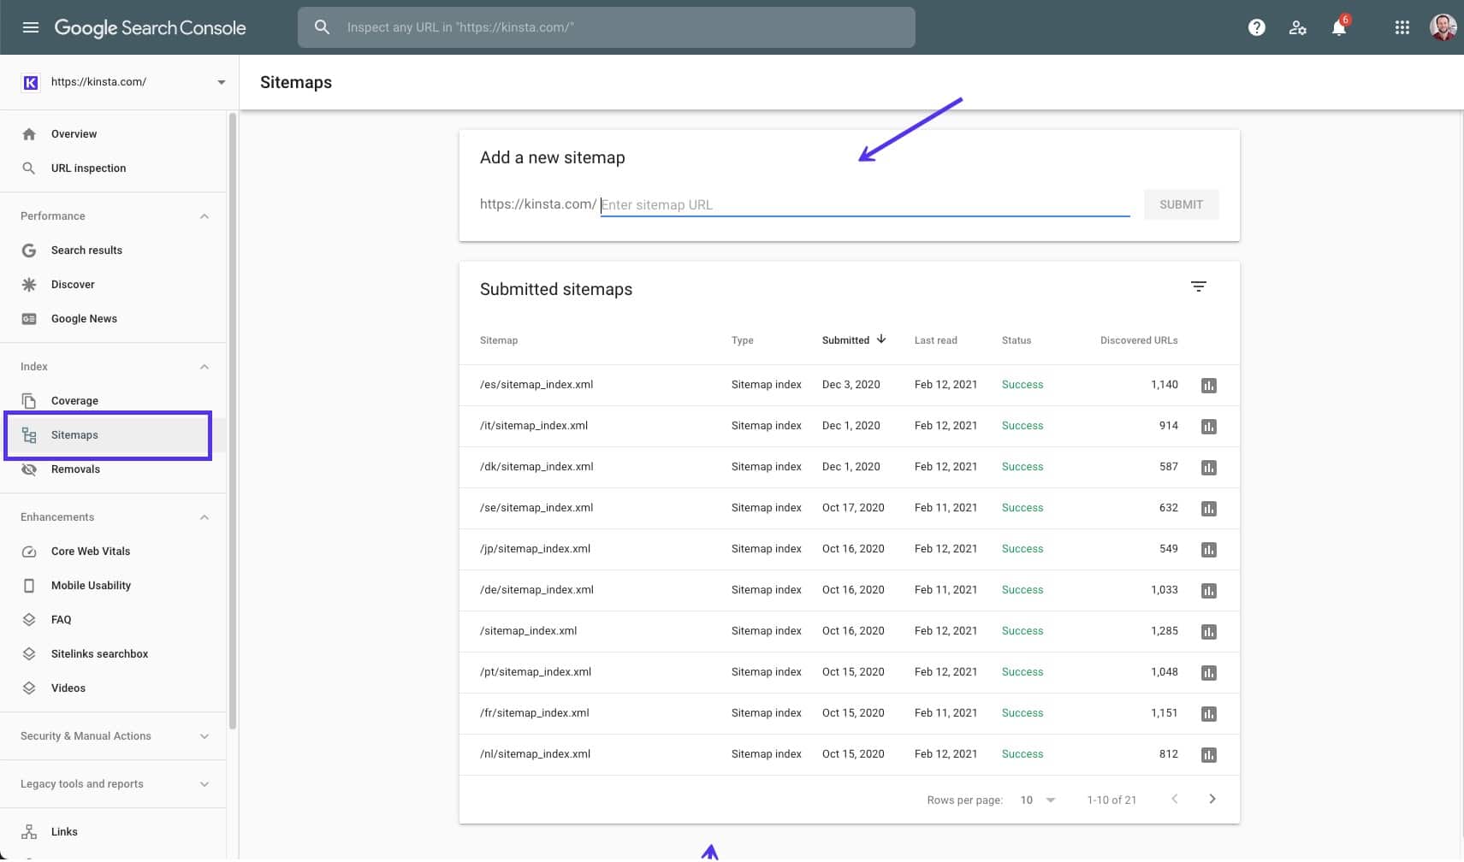Open index coverage chart for /es/sitemap_index.xml
Screen dimensions: 1464x862
coord(1208,386)
